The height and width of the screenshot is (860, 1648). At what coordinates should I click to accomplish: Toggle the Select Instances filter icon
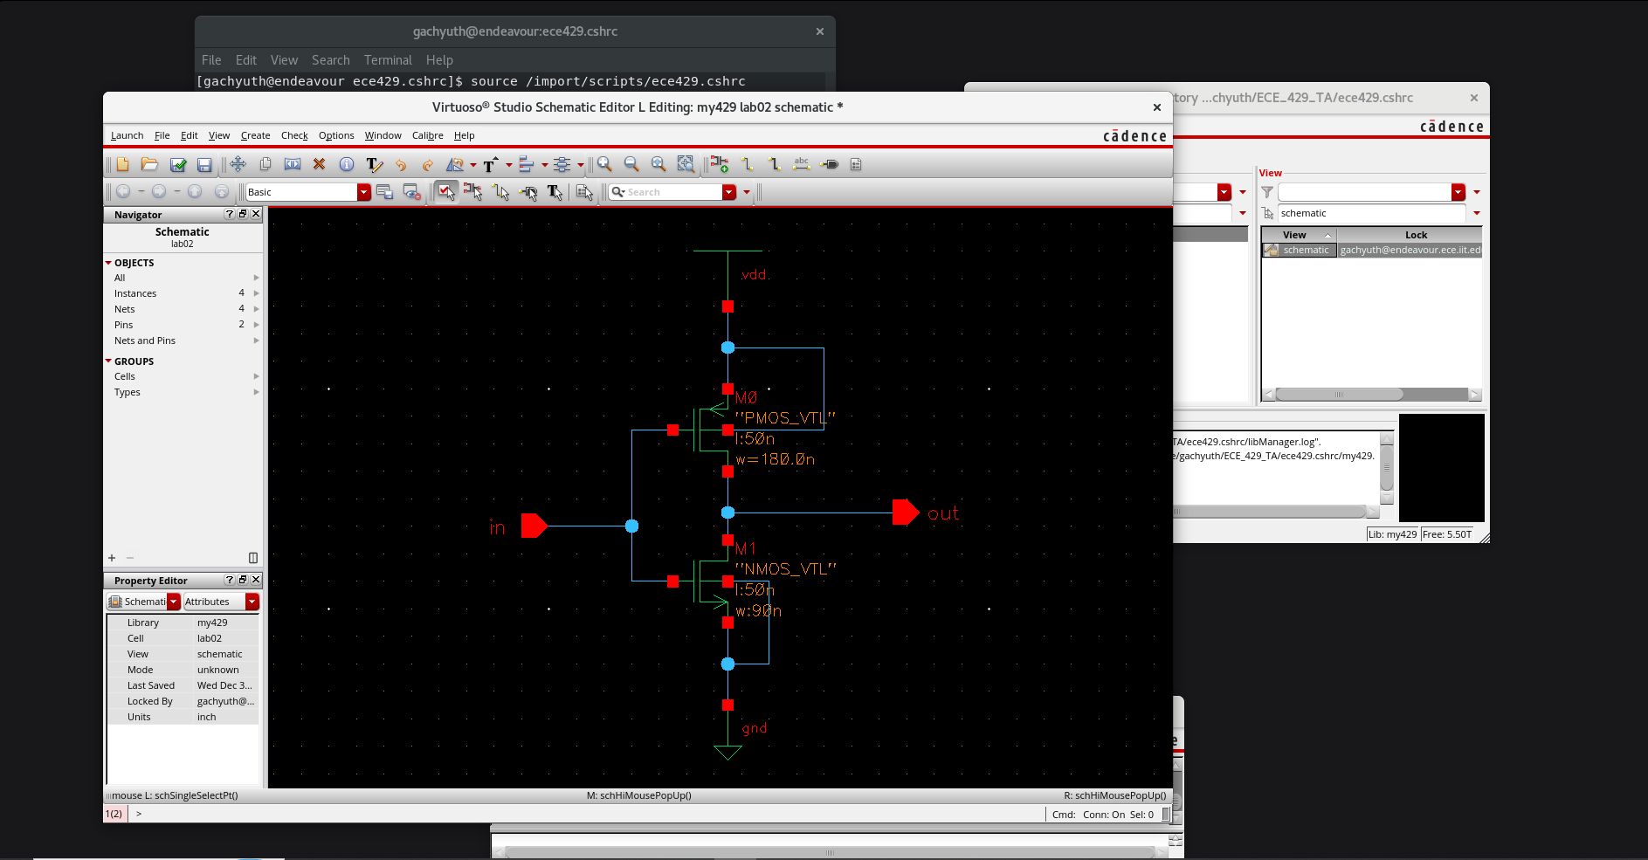tap(473, 192)
